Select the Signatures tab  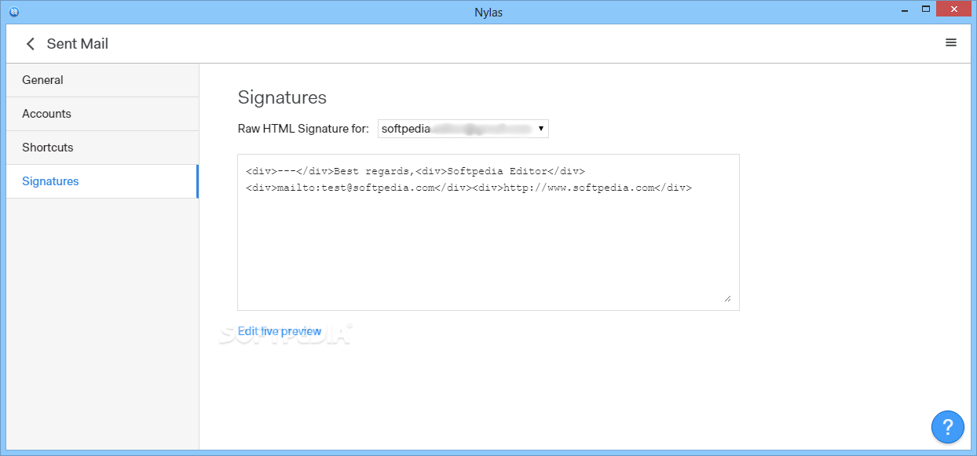coord(102,181)
